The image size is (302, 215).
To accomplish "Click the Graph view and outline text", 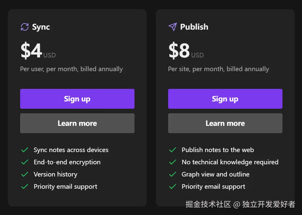I will (x=216, y=174).
